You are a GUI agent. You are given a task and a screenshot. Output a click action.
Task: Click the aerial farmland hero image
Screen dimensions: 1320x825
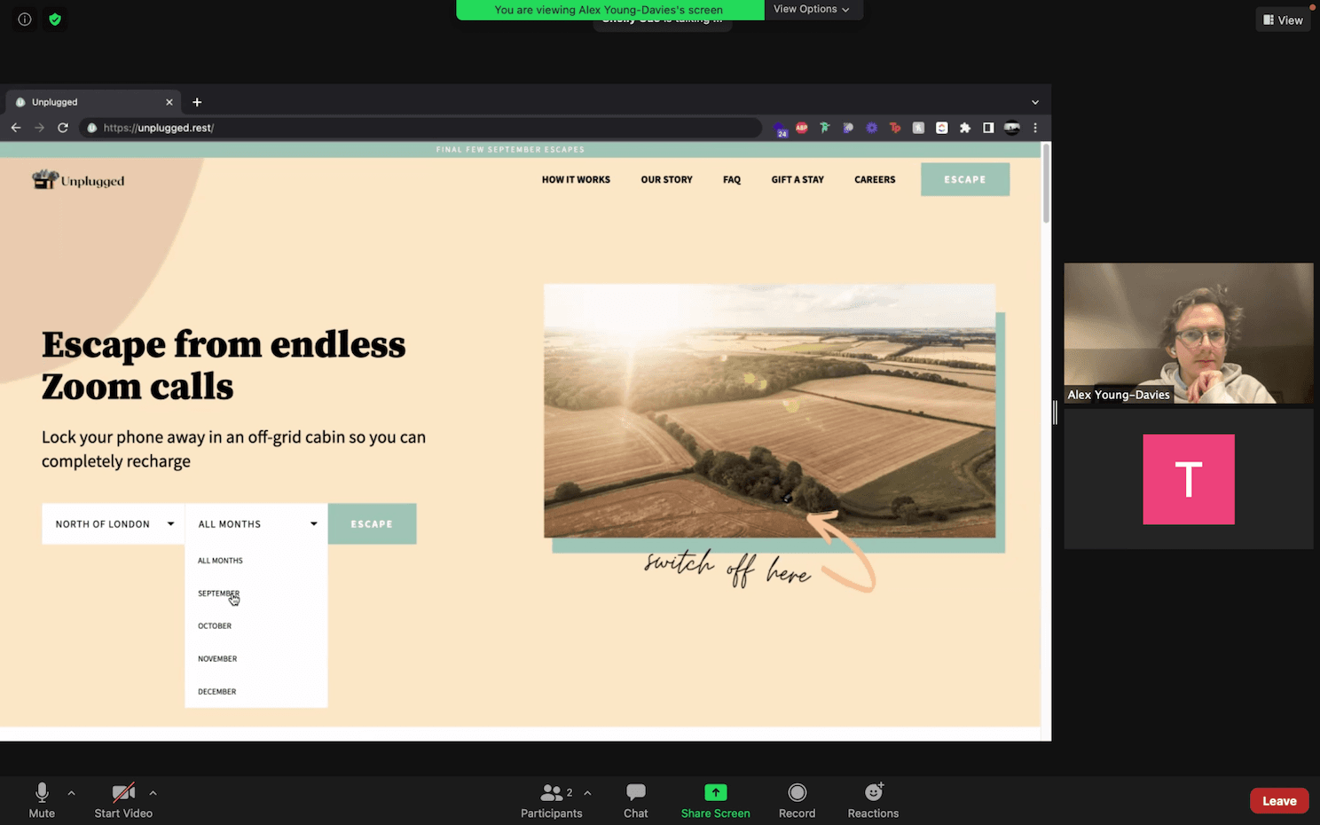pyautogui.click(x=769, y=411)
